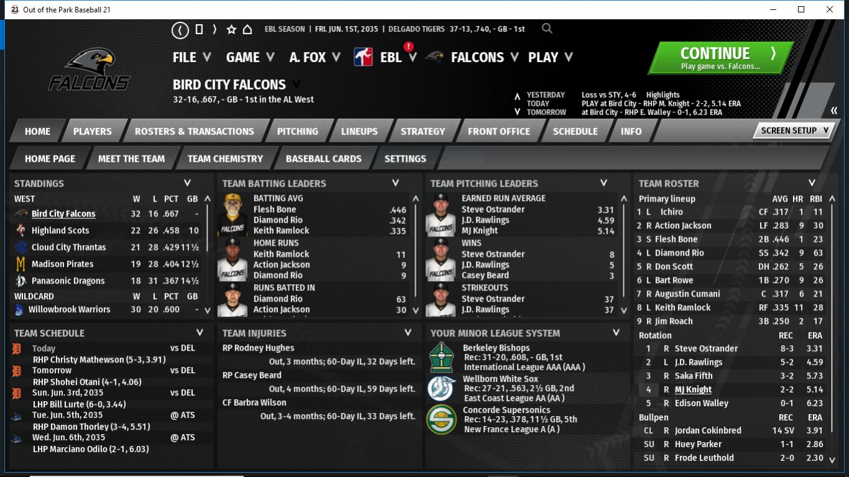Viewport: 849px width, 477px height.
Task: Expand the Team Roster panel dropdown
Action: (x=812, y=183)
